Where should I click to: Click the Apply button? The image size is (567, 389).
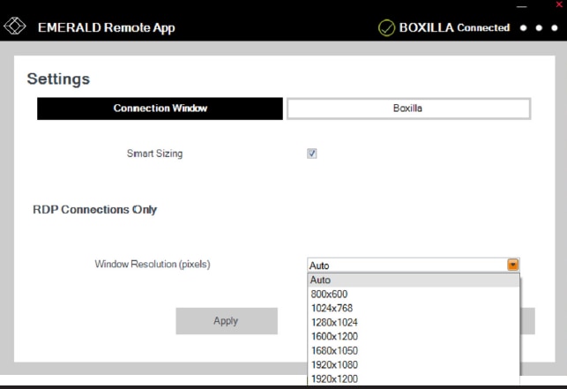227,321
